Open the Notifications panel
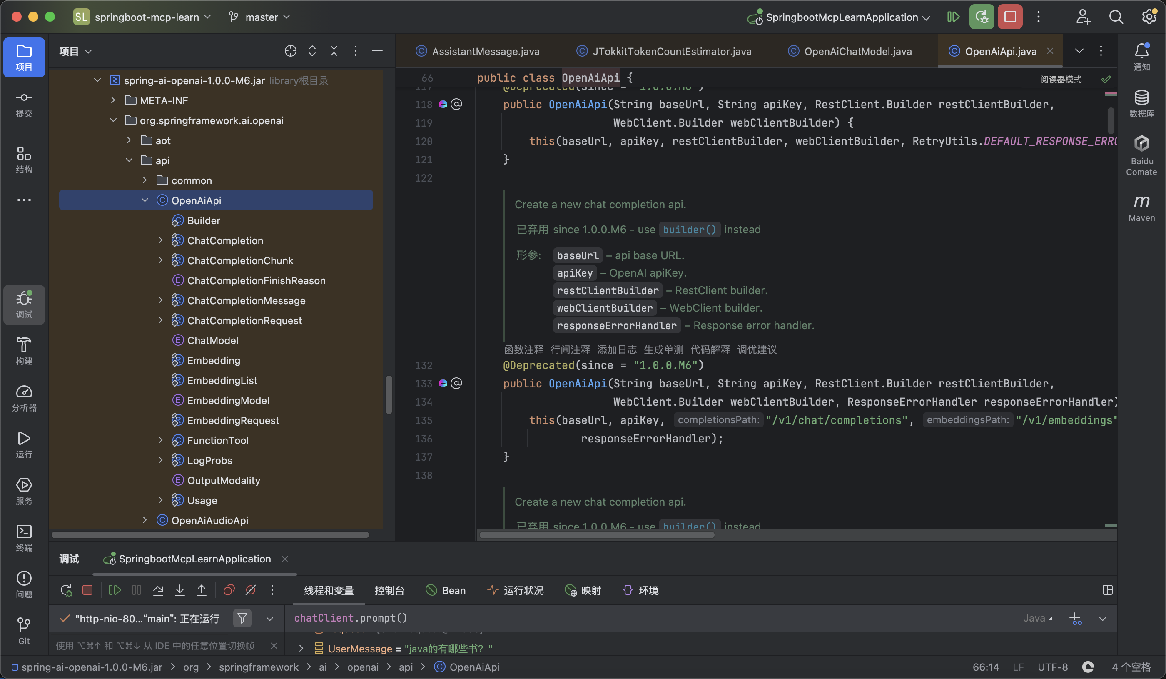 [1141, 57]
